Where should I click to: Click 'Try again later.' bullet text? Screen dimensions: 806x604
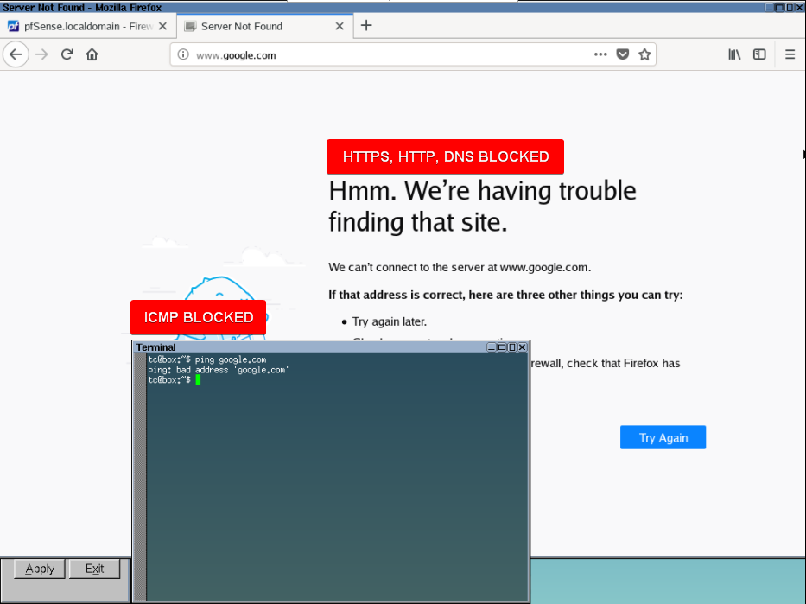click(x=389, y=321)
